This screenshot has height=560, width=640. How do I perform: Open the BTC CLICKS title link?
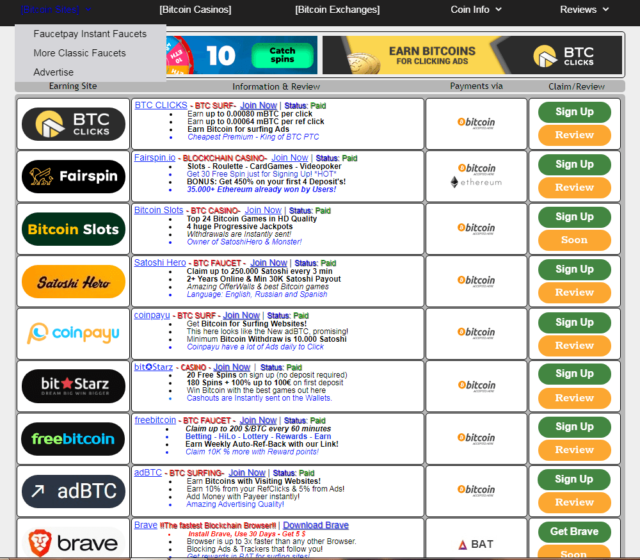(x=161, y=106)
